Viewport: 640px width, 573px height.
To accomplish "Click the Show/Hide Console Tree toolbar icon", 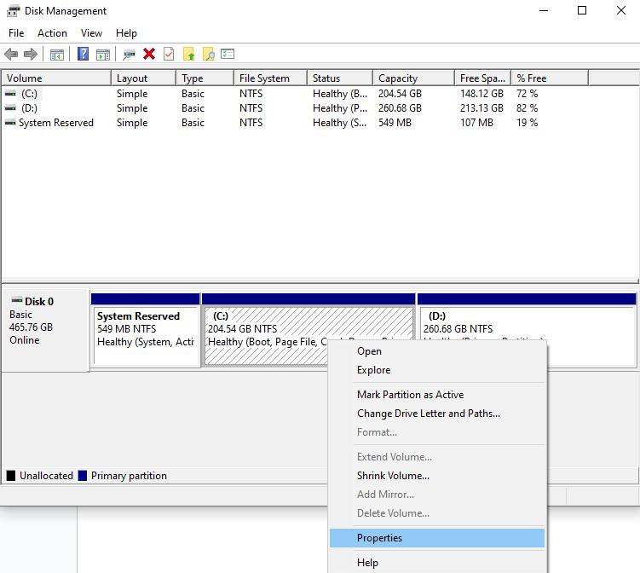I will (x=57, y=55).
